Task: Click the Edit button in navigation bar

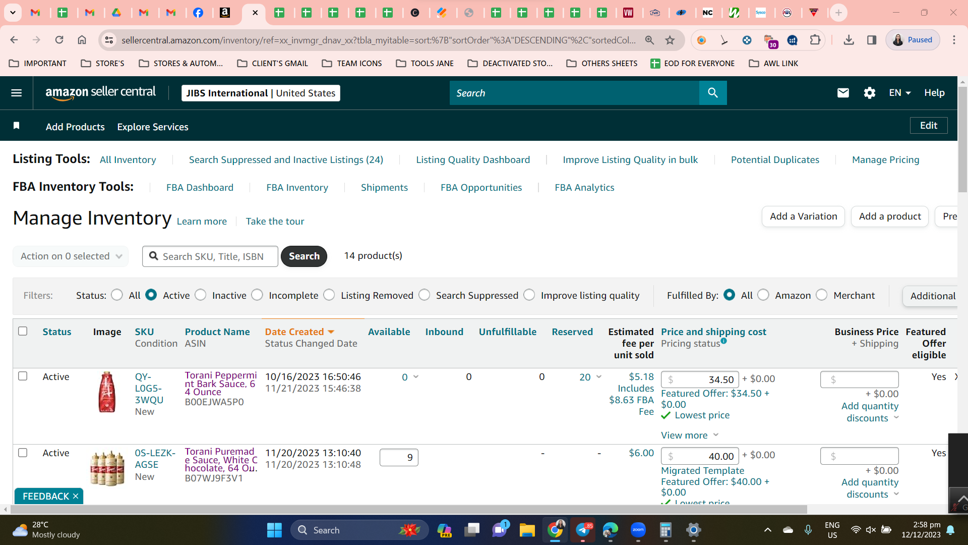Action: pyautogui.click(x=929, y=126)
